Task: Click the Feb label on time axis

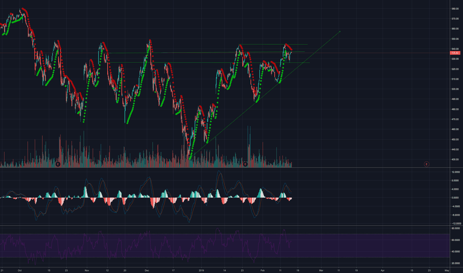Action: coord(262,271)
